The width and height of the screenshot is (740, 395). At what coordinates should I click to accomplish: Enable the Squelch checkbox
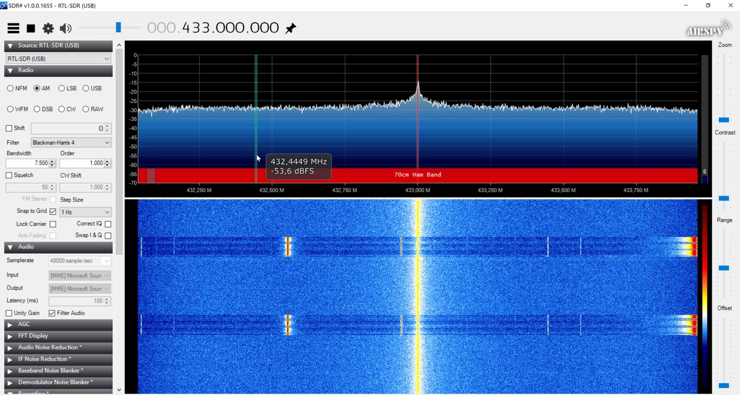[x=9, y=175]
